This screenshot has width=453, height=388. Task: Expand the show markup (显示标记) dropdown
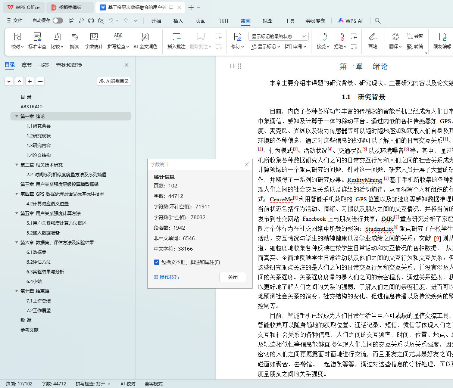265,47
